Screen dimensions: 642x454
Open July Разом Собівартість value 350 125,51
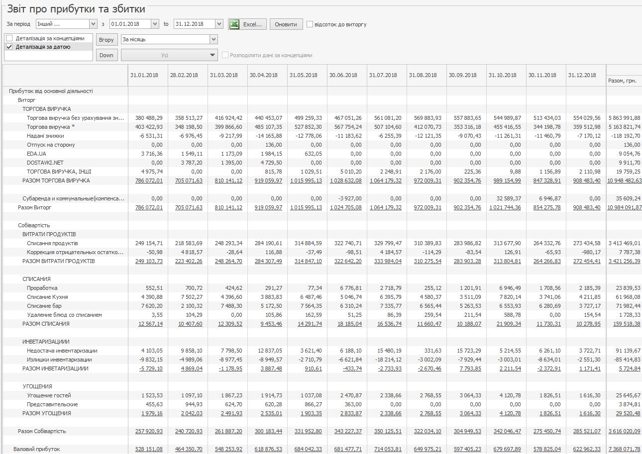coord(387,431)
